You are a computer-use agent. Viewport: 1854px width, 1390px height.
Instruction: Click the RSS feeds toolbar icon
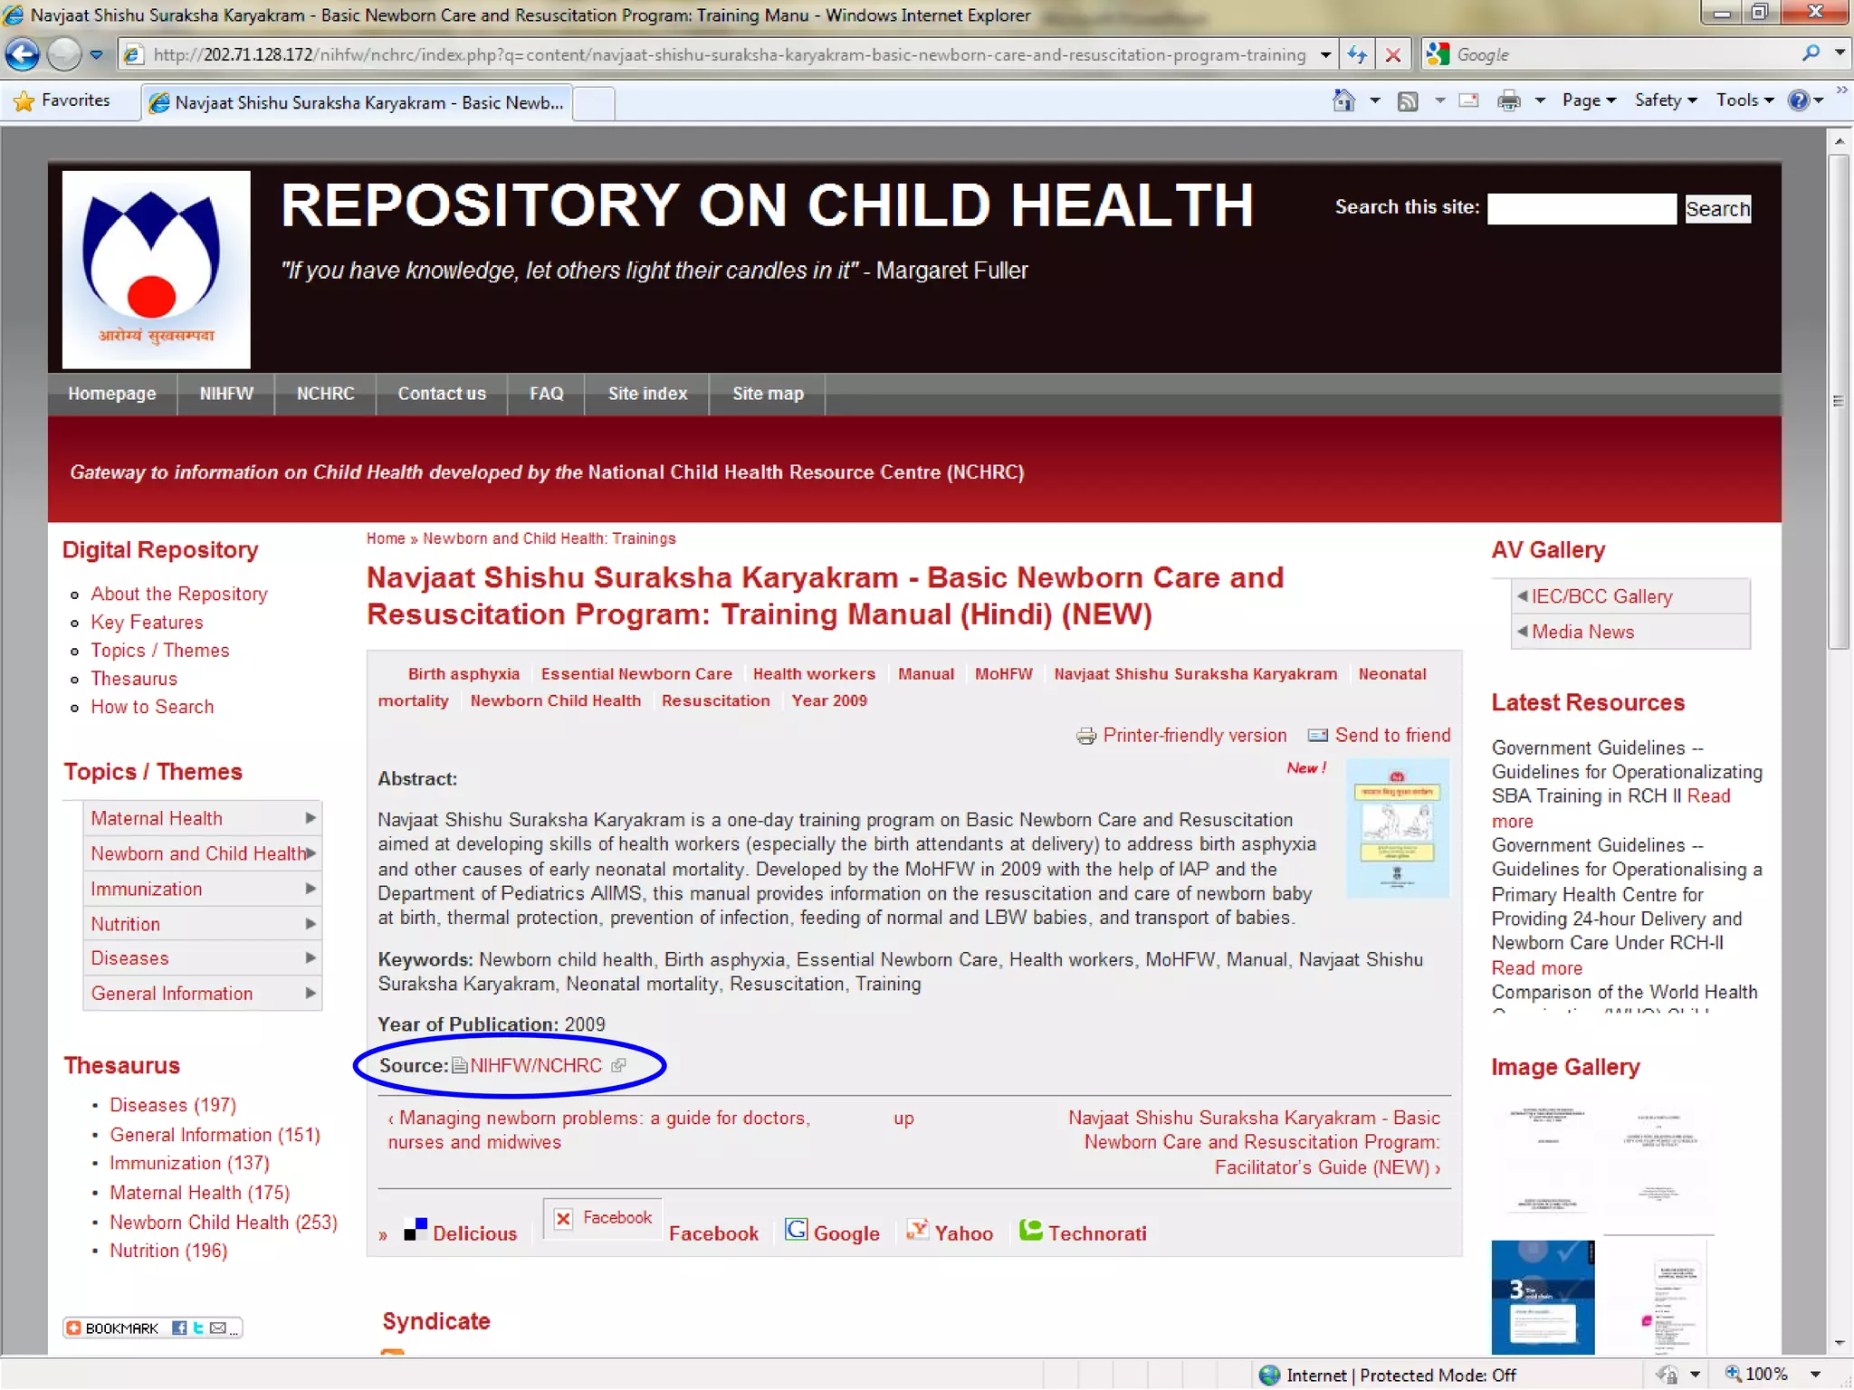(1408, 100)
